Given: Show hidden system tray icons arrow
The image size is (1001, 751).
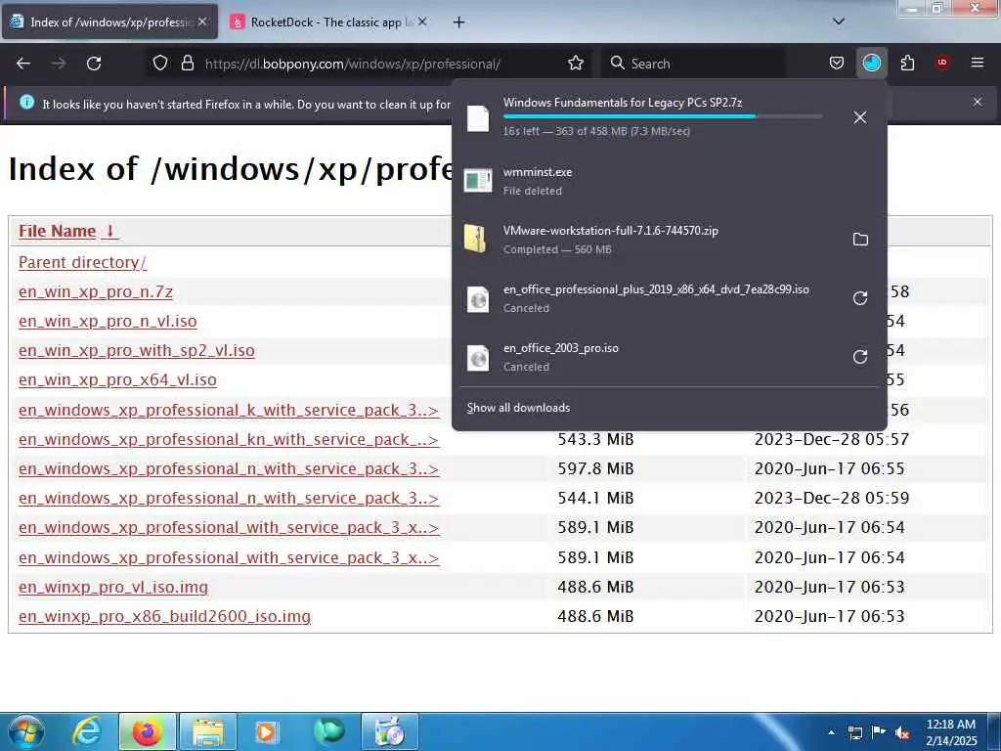Looking at the screenshot, I should [x=831, y=732].
